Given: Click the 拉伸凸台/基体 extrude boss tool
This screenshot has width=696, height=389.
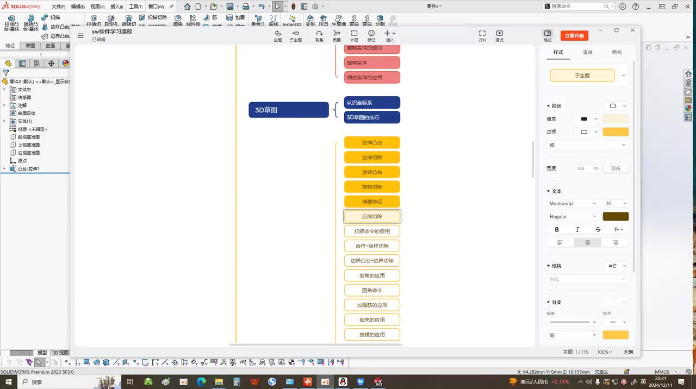Looking at the screenshot, I should coord(11,23).
